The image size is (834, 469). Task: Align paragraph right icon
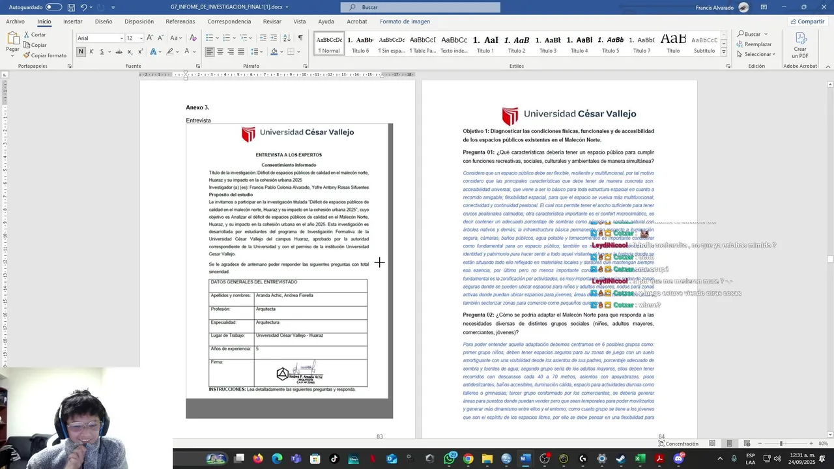coord(231,51)
